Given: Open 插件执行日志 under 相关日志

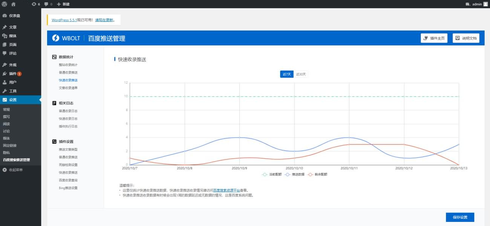Looking at the screenshot, I should 68,126.
